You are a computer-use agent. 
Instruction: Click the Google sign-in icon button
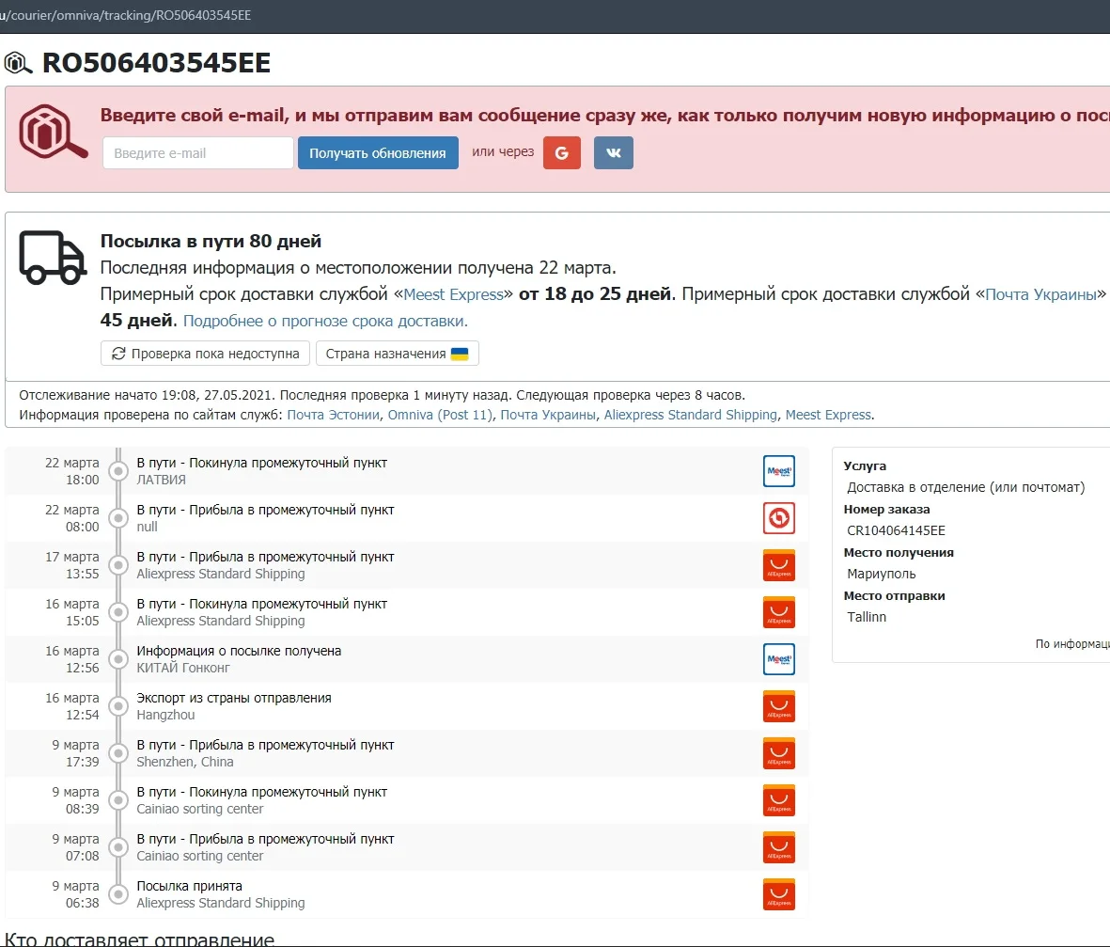click(x=562, y=153)
